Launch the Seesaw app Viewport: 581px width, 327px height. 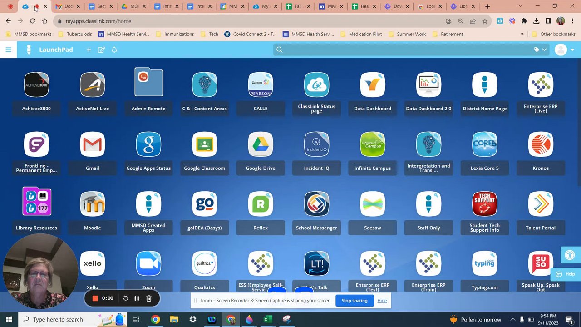[x=373, y=204]
